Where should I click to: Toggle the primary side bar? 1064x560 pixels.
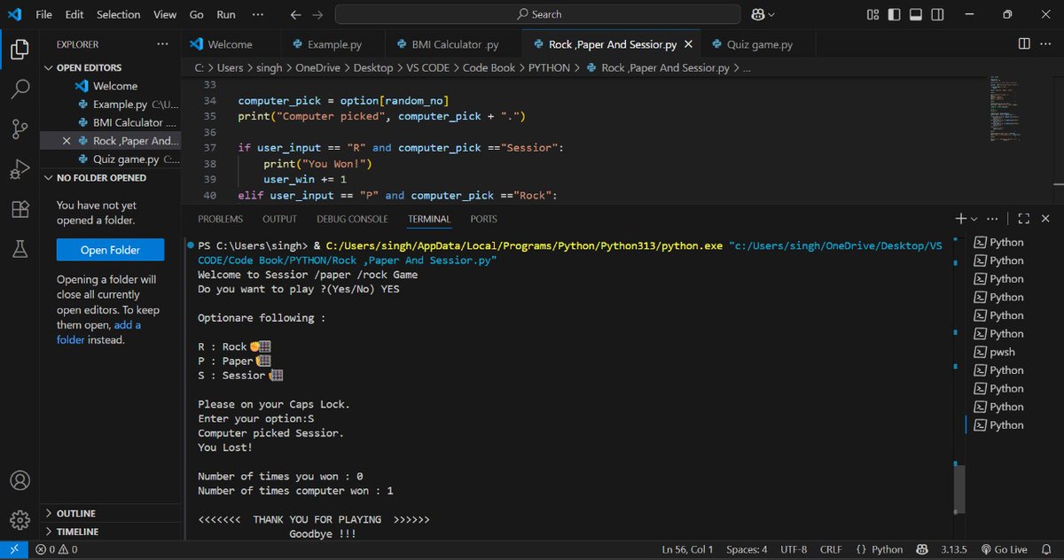click(x=895, y=14)
